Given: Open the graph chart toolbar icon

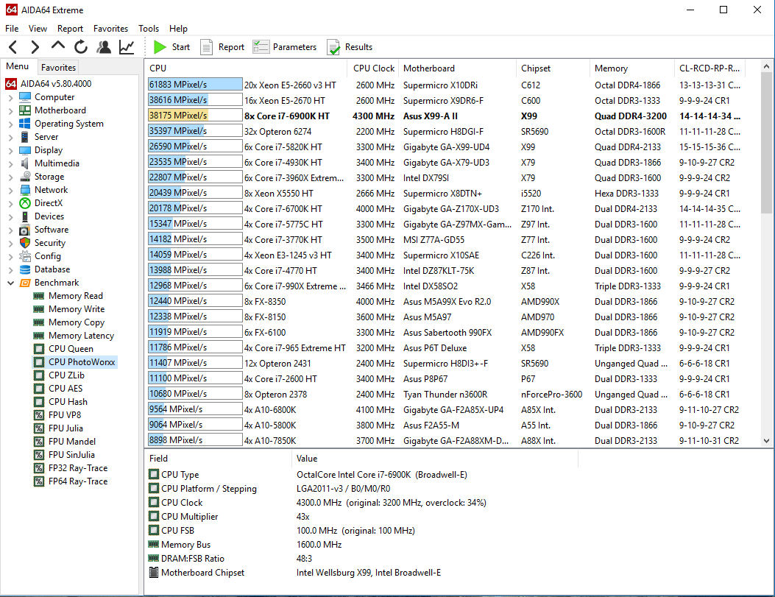Looking at the screenshot, I should click(127, 47).
